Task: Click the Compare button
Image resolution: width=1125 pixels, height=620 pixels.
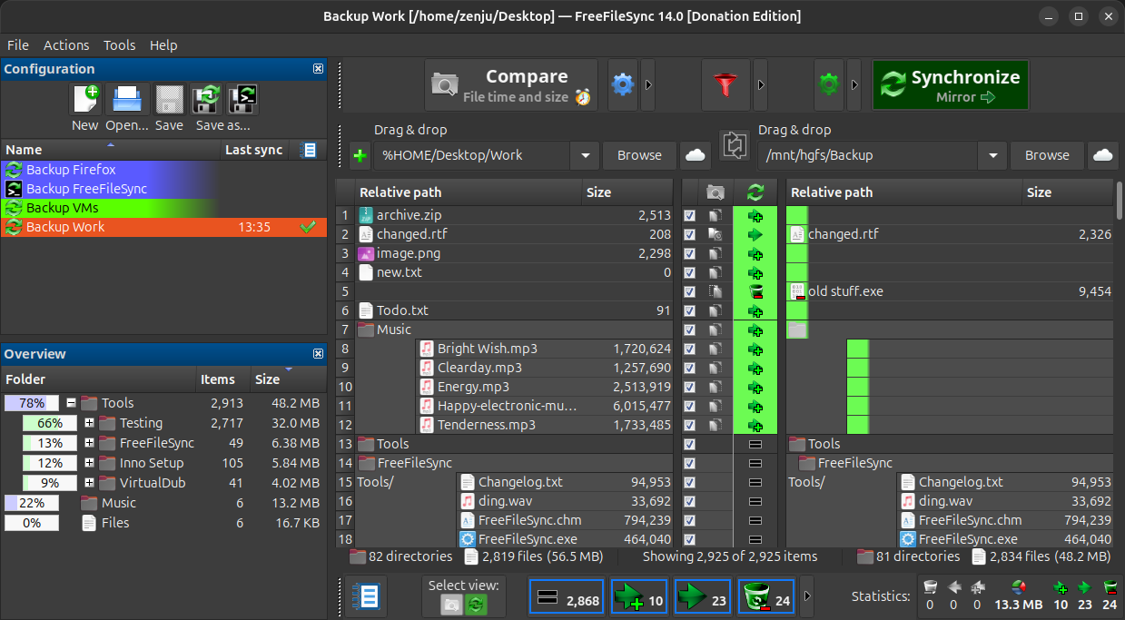Action: coord(511,85)
